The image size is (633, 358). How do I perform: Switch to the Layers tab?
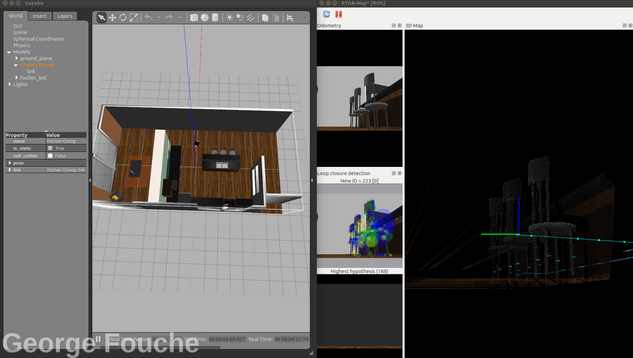coord(65,16)
